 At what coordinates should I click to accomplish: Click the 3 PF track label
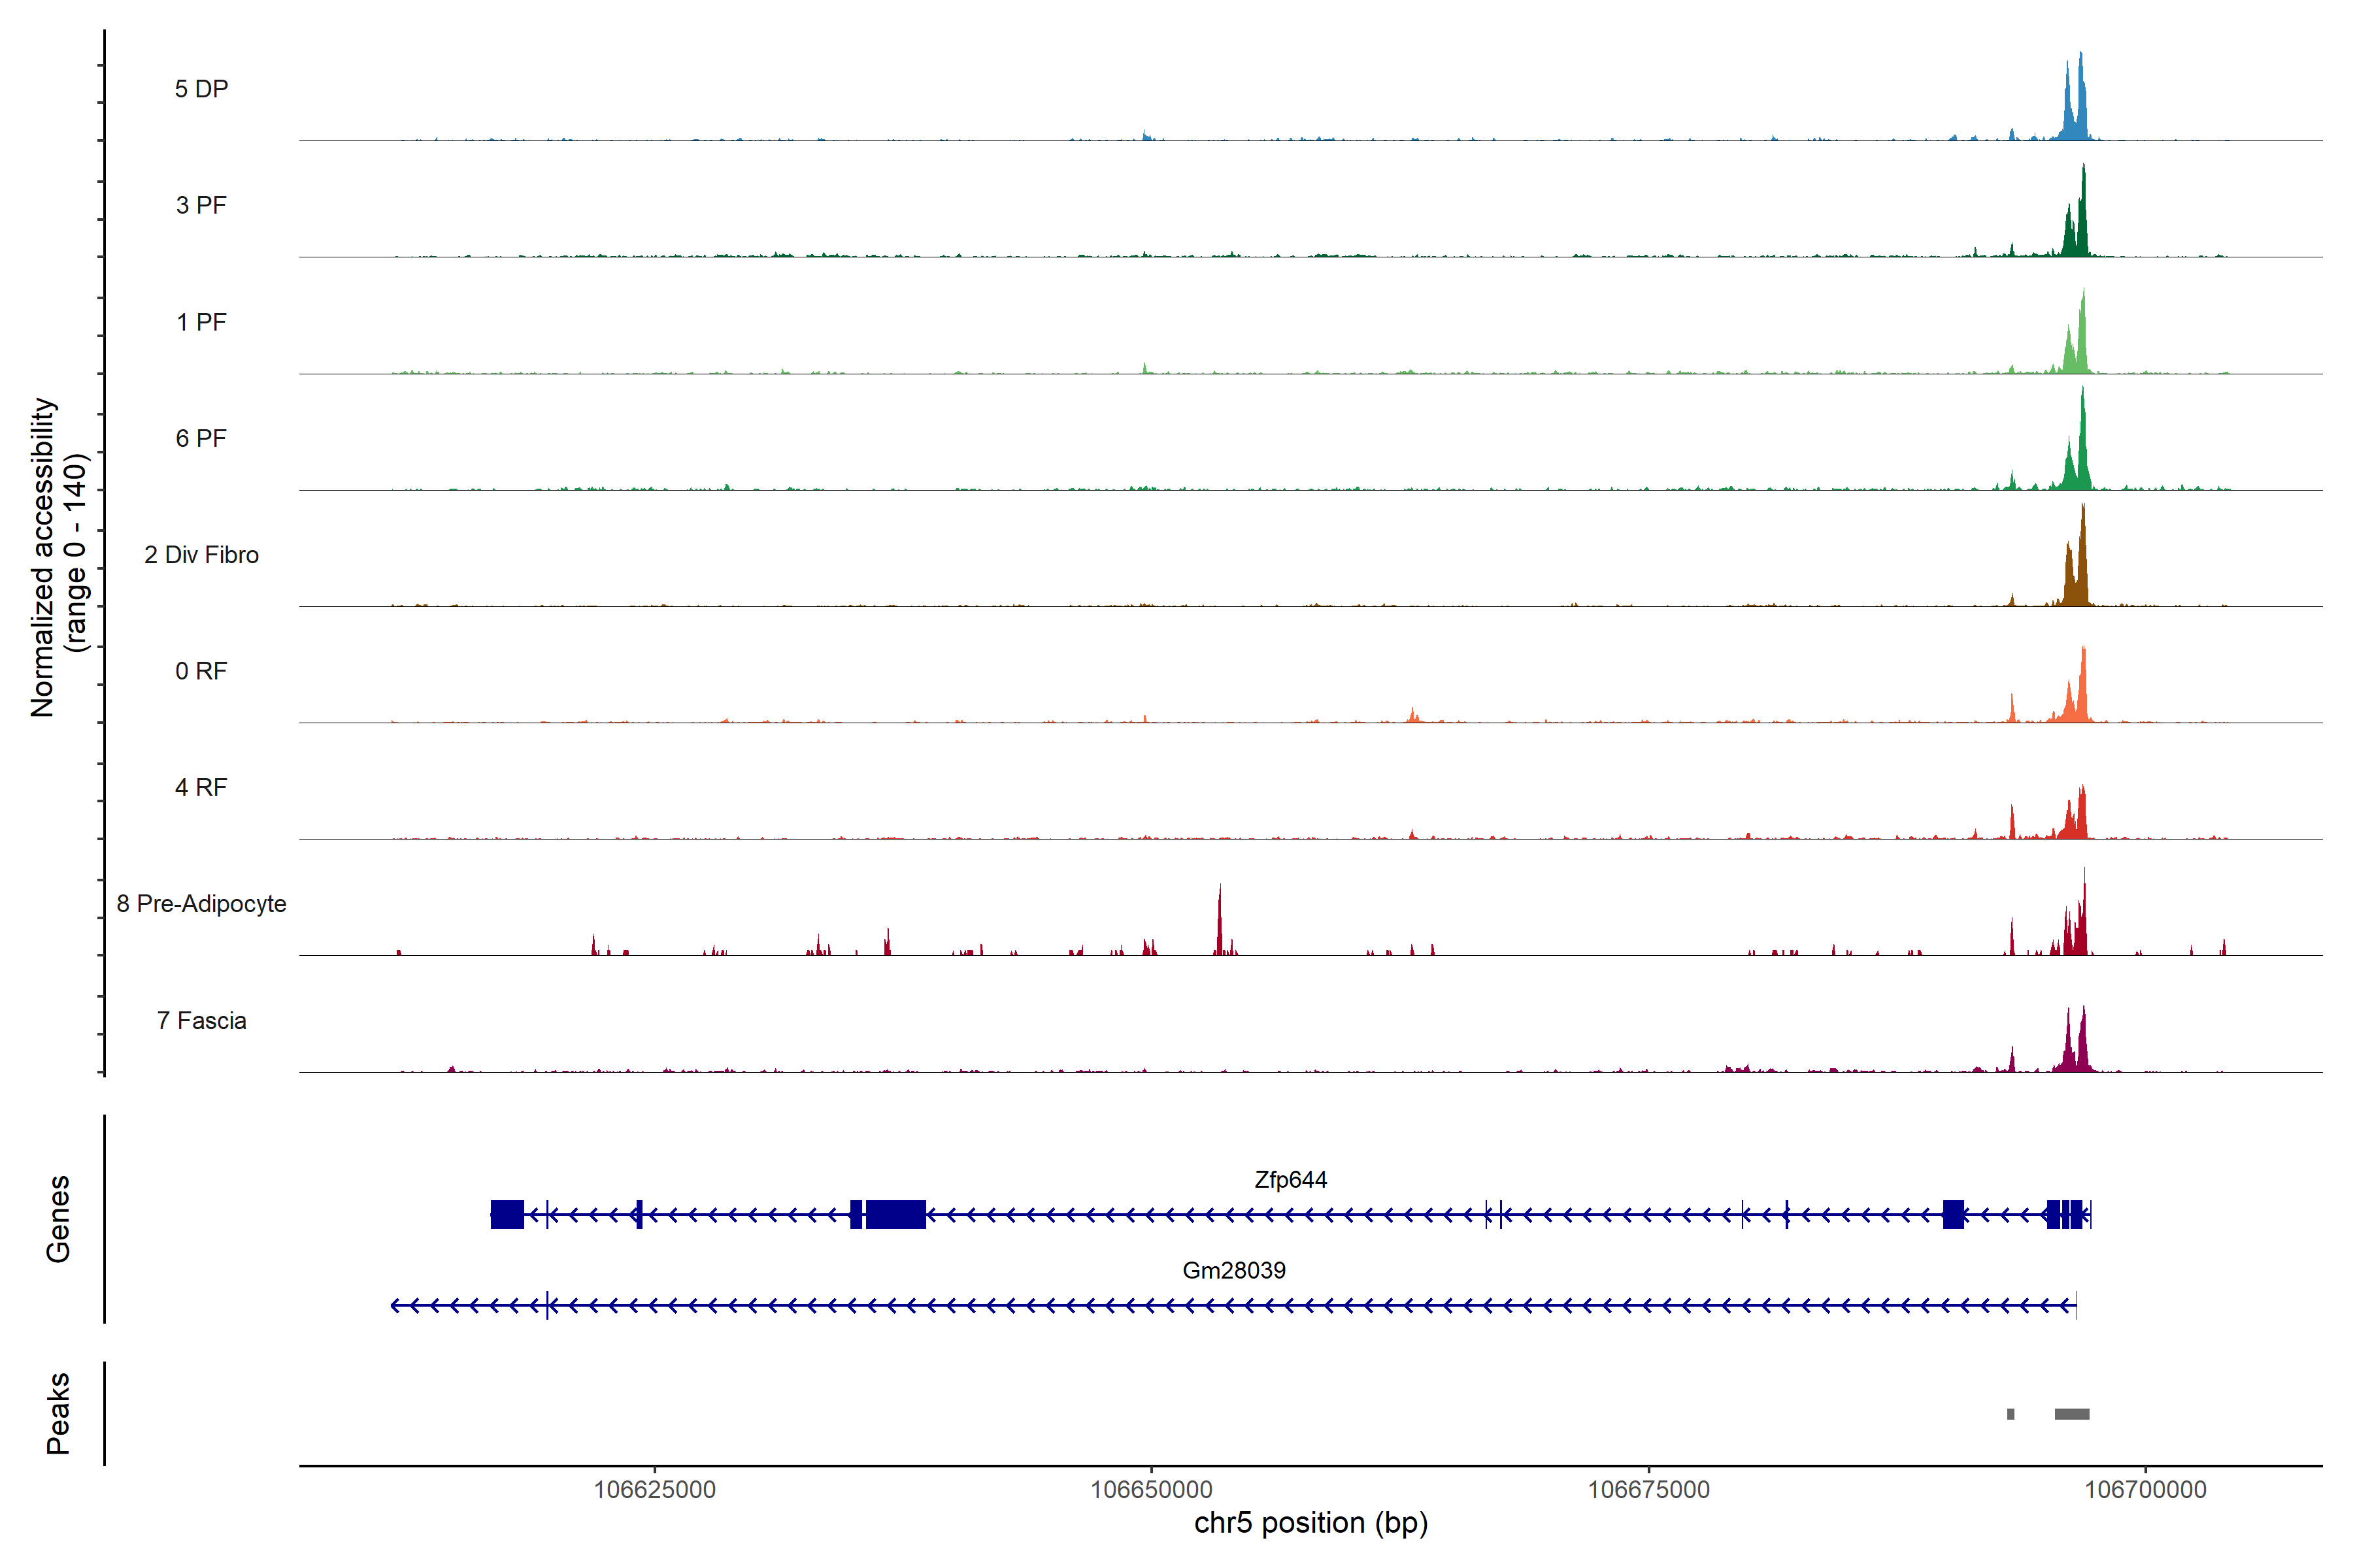pyautogui.click(x=201, y=205)
